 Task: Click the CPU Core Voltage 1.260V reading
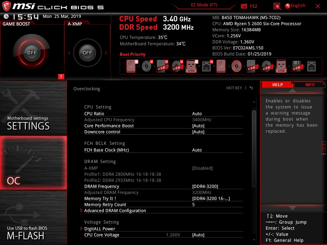(173, 235)
